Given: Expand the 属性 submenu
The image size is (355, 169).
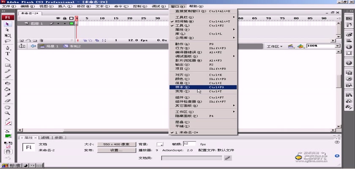Looking at the screenshot, I should tap(203, 30).
